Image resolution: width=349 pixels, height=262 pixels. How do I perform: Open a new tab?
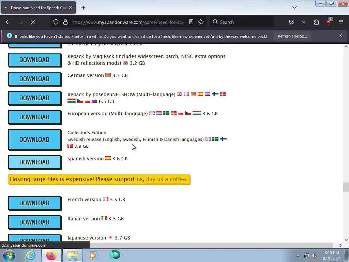[83, 8]
